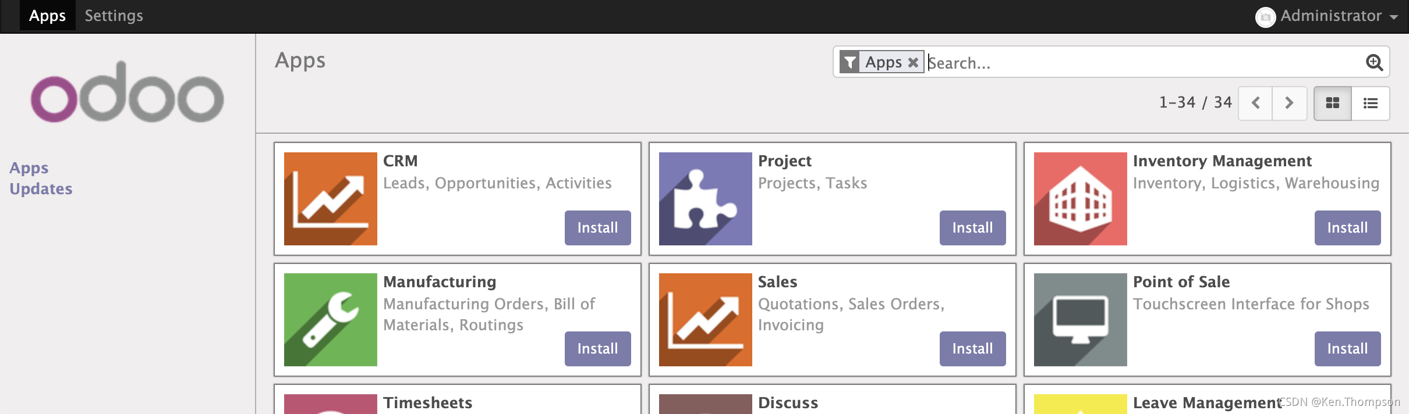This screenshot has height=414, width=1409.
Task: Click the Inventory Management warehouse icon
Action: pos(1080,198)
